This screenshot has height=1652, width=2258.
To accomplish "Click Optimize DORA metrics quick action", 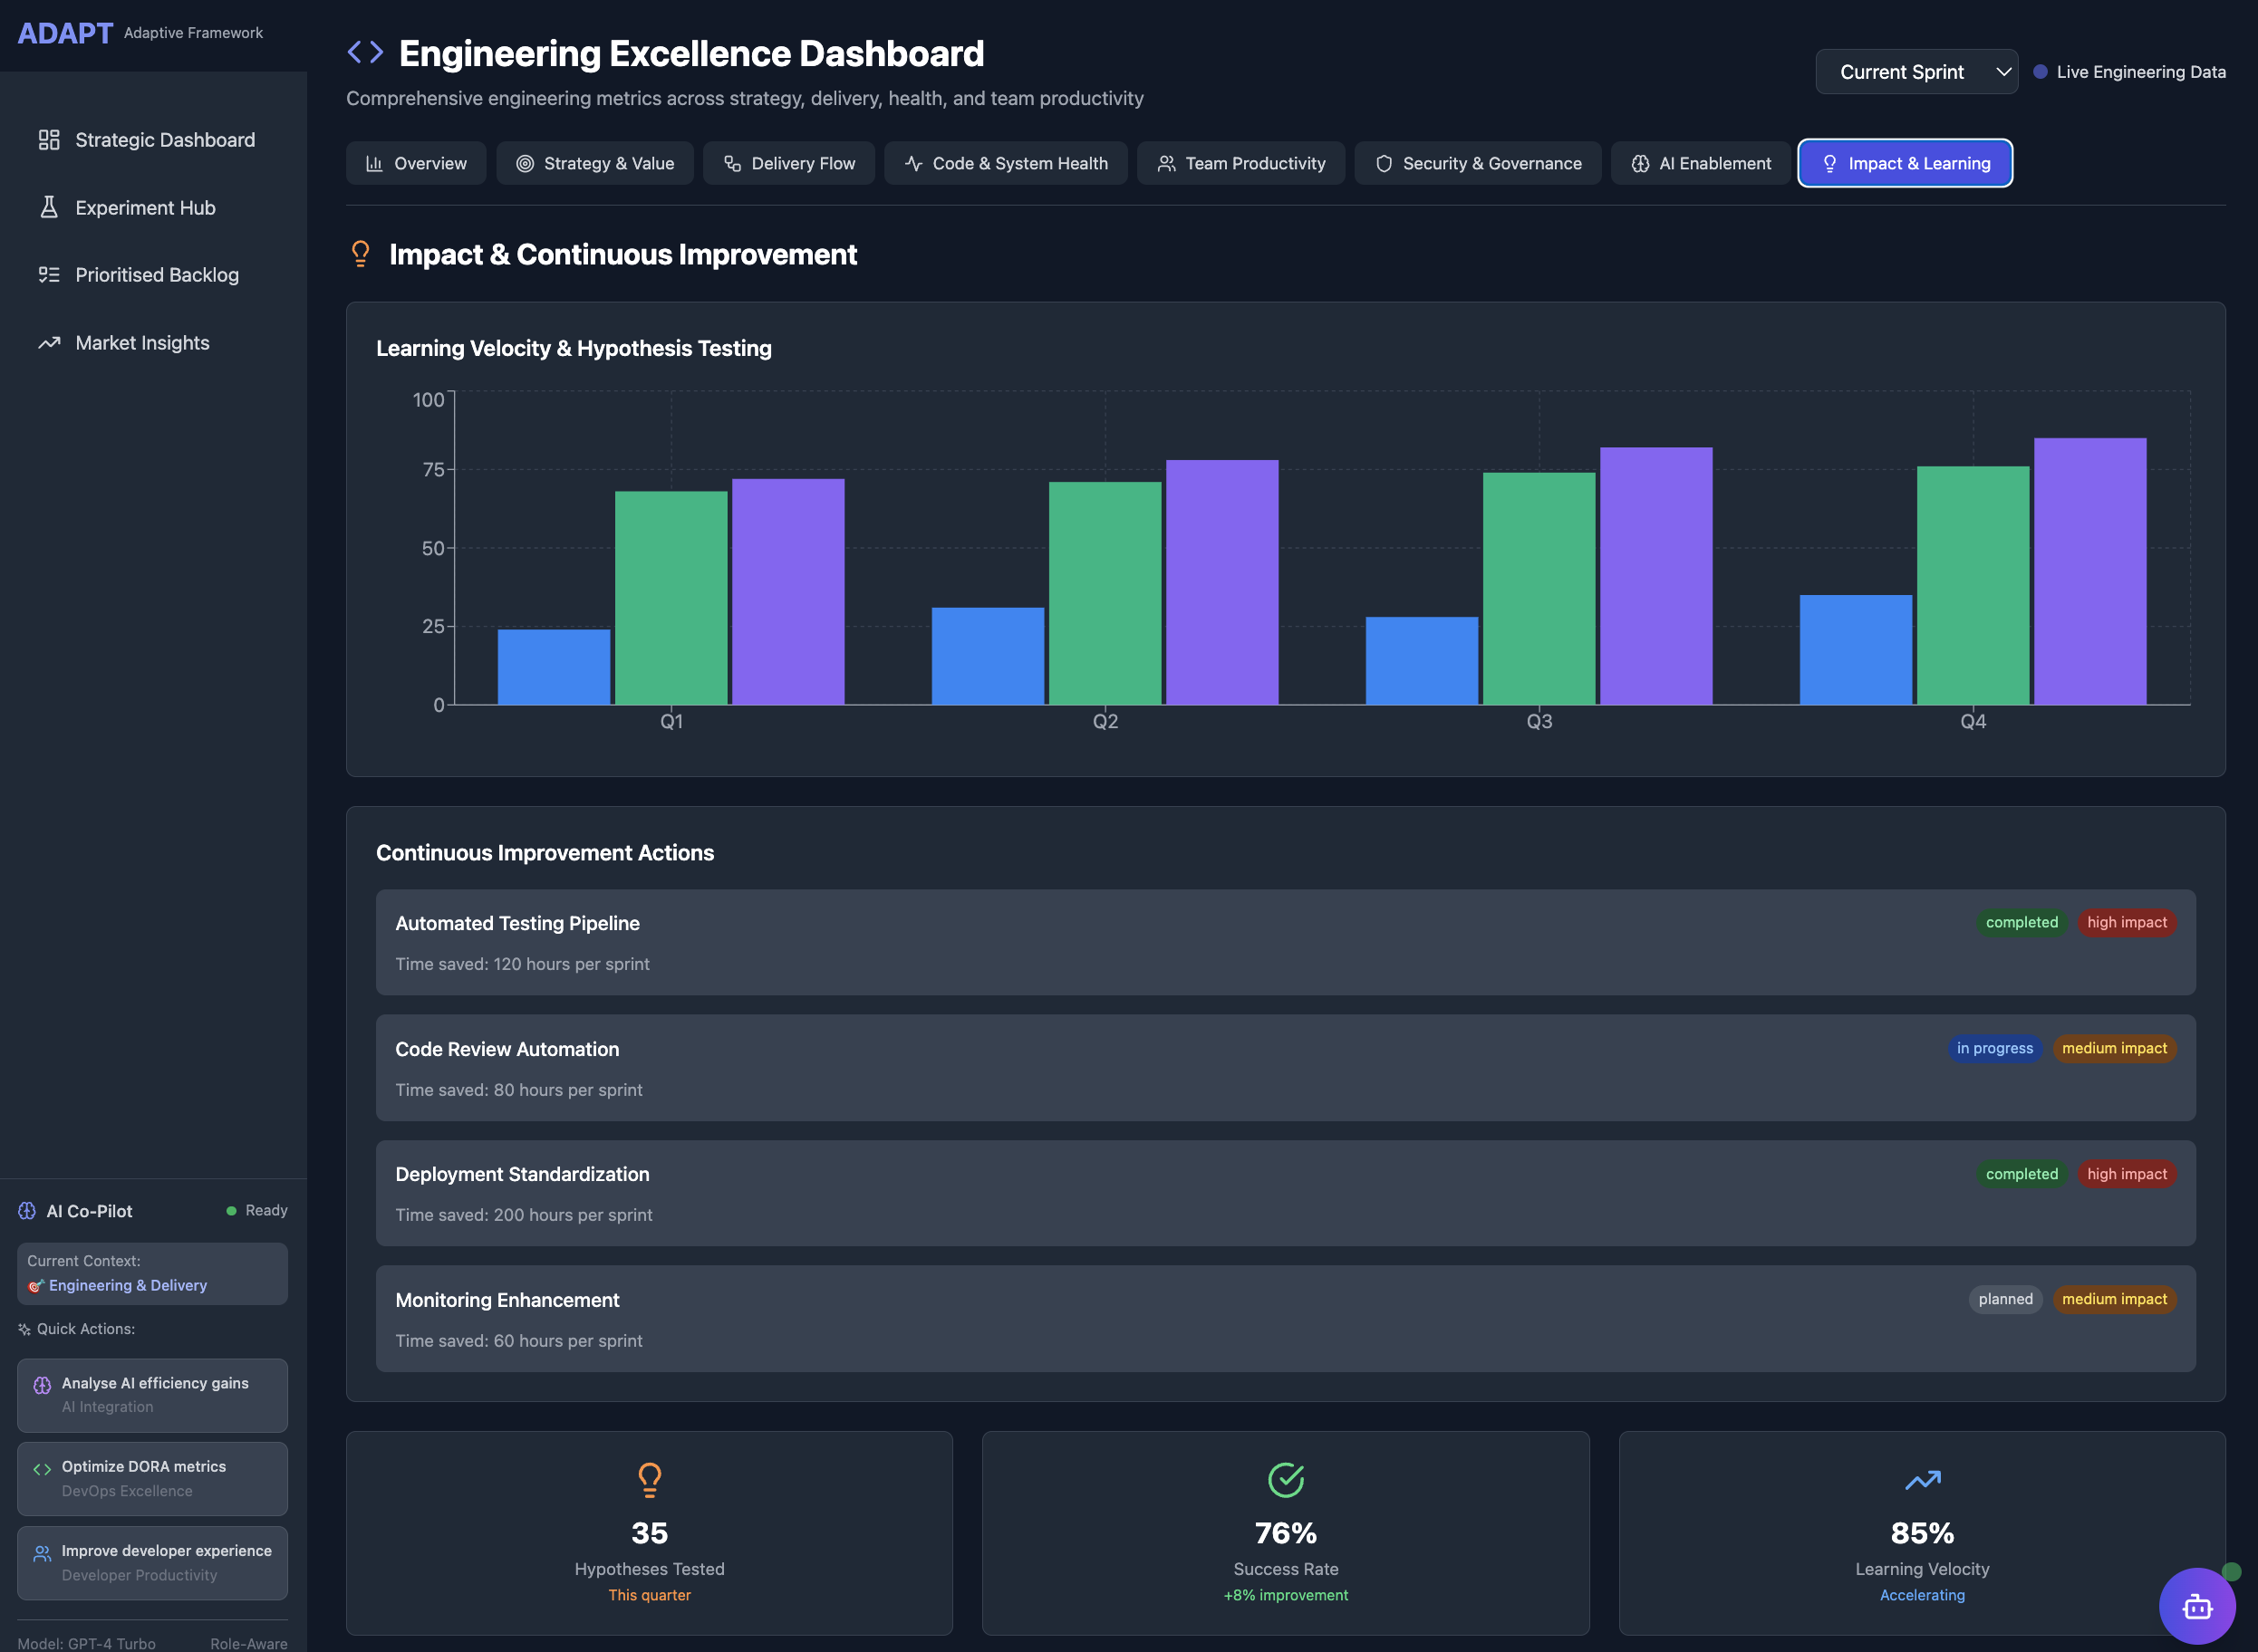I will pos(152,1478).
